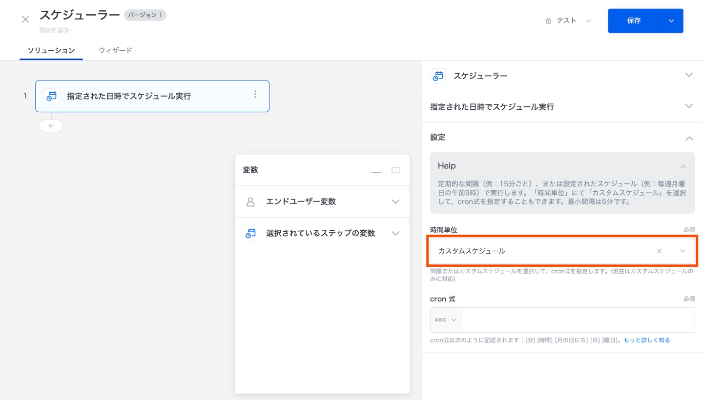Expand 選択されているステップの変数 section
703x400 pixels.
pos(395,233)
